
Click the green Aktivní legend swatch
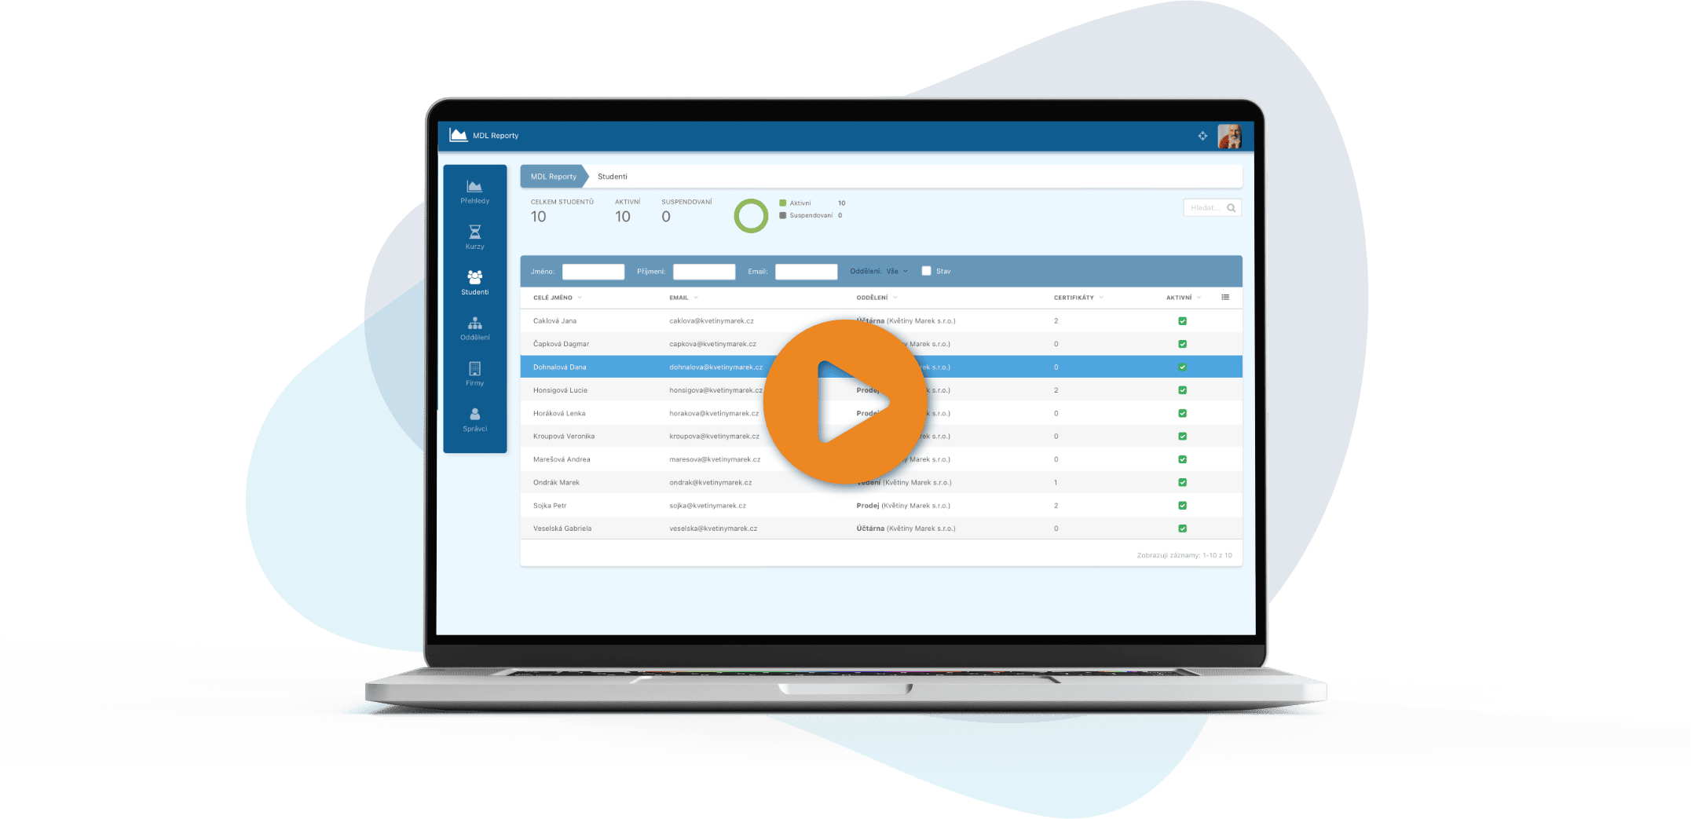pyautogui.click(x=782, y=203)
